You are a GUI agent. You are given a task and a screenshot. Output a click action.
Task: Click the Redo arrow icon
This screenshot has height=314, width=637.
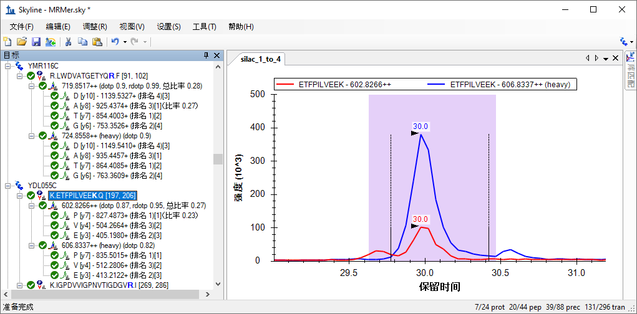tap(135, 41)
